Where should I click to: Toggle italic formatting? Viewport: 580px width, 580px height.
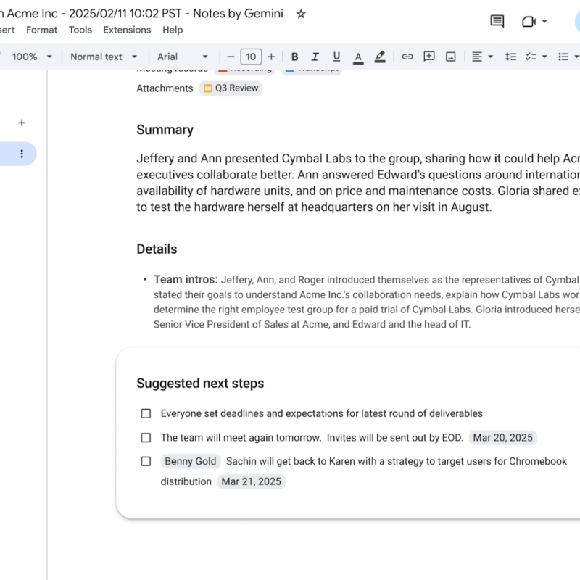(315, 57)
